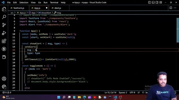Screen dimensions: 179x100
Task: Click 'type: type' on line 16
Action: click(x=34, y=53)
